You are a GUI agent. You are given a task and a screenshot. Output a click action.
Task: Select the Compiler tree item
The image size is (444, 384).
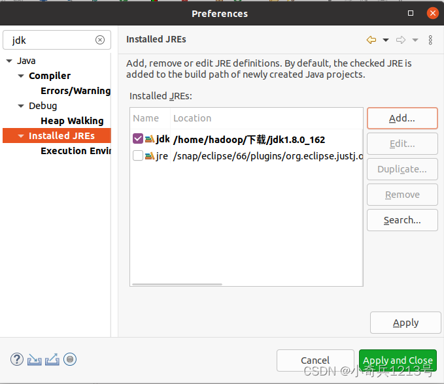50,76
